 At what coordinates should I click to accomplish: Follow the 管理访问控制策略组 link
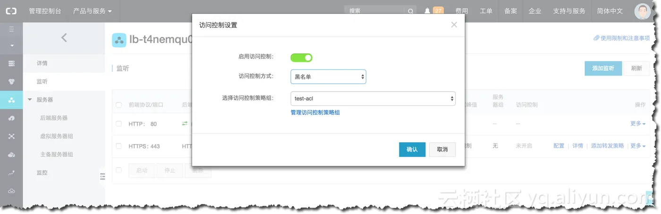(315, 112)
